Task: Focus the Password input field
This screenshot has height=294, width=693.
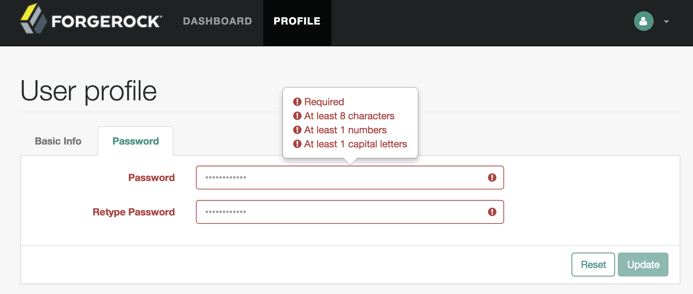Action: tap(350, 178)
